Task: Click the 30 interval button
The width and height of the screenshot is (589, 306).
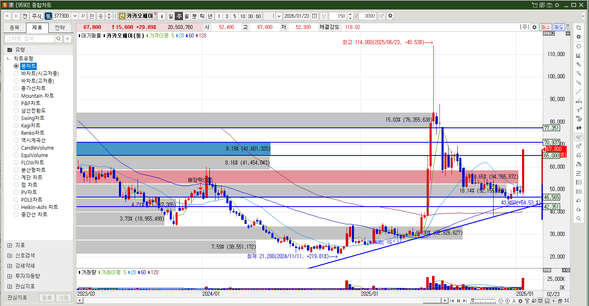Action: tap(250, 16)
